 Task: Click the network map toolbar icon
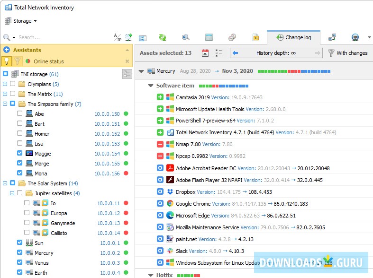332,37
